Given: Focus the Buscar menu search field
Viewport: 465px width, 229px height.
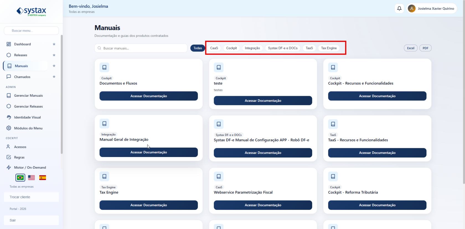Looking at the screenshot, I should coord(31,31).
